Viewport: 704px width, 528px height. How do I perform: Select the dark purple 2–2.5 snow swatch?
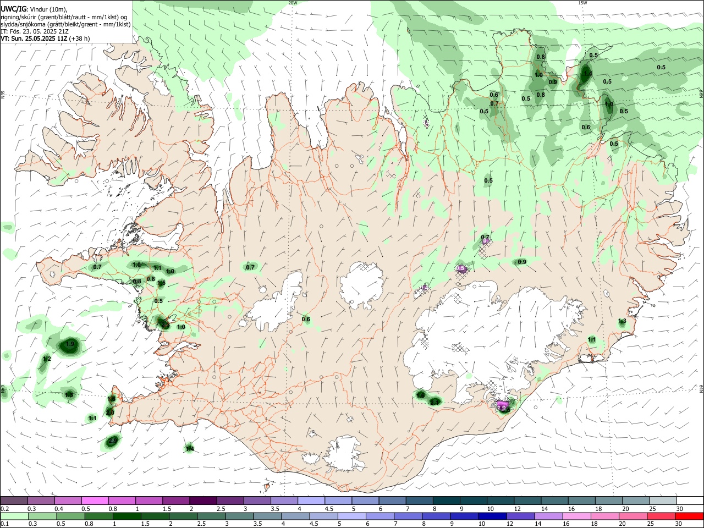coord(202,501)
